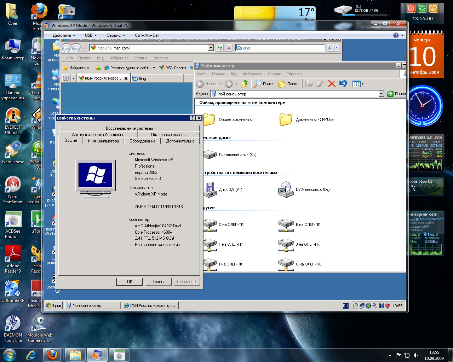Send Ctrl+Alt+Del to virtual machine
The image size is (453, 362).
(147, 35)
